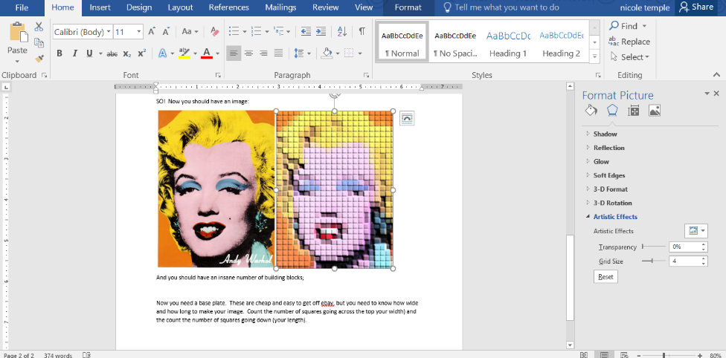Open the Select dropdown in Editing
This screenshot has height=358, width=726.
(x=630, y=57)
